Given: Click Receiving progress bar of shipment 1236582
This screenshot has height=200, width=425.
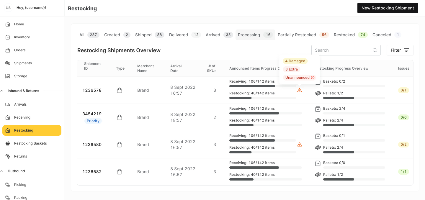Looking at the screenshot, I should (x=265, y=168).
